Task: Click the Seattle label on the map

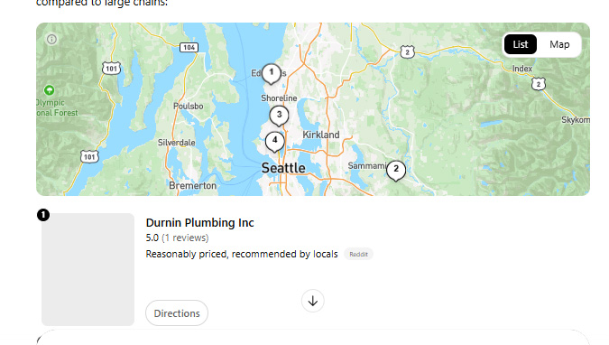Action: point(283,168)
